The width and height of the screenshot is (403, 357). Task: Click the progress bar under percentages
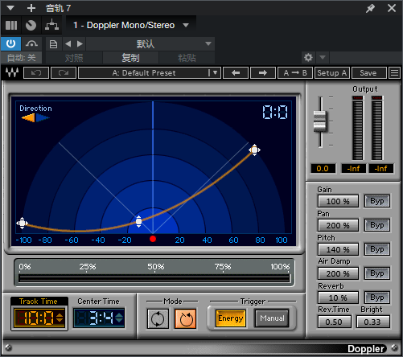(154, 278)
